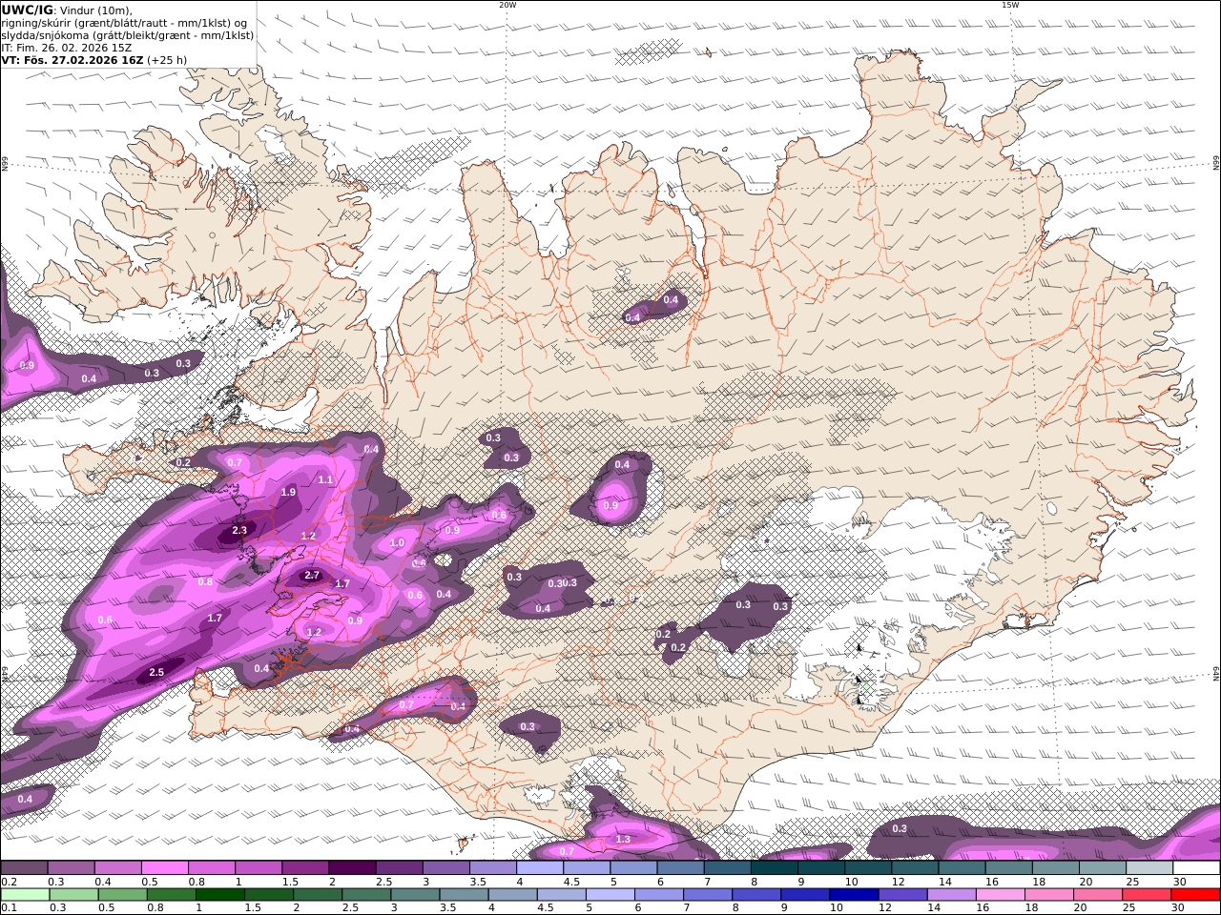Viewport: 1221px width, 915px height.
Task: Pick the bright pink snow-scale swatch at 0.5
Action: pos(165,868)
